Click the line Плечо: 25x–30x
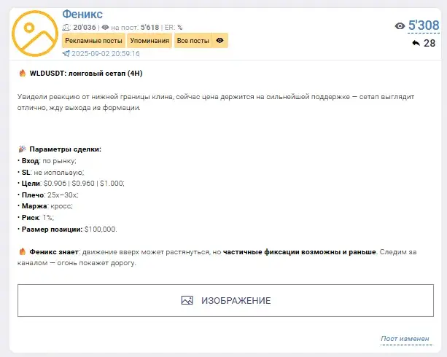The height and width of the screenshot is (357, 447). point(48,195)
